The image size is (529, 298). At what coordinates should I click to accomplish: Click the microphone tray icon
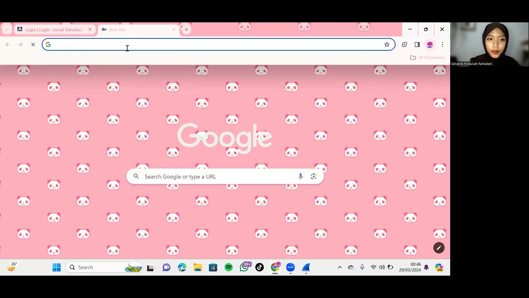point(362,267)
